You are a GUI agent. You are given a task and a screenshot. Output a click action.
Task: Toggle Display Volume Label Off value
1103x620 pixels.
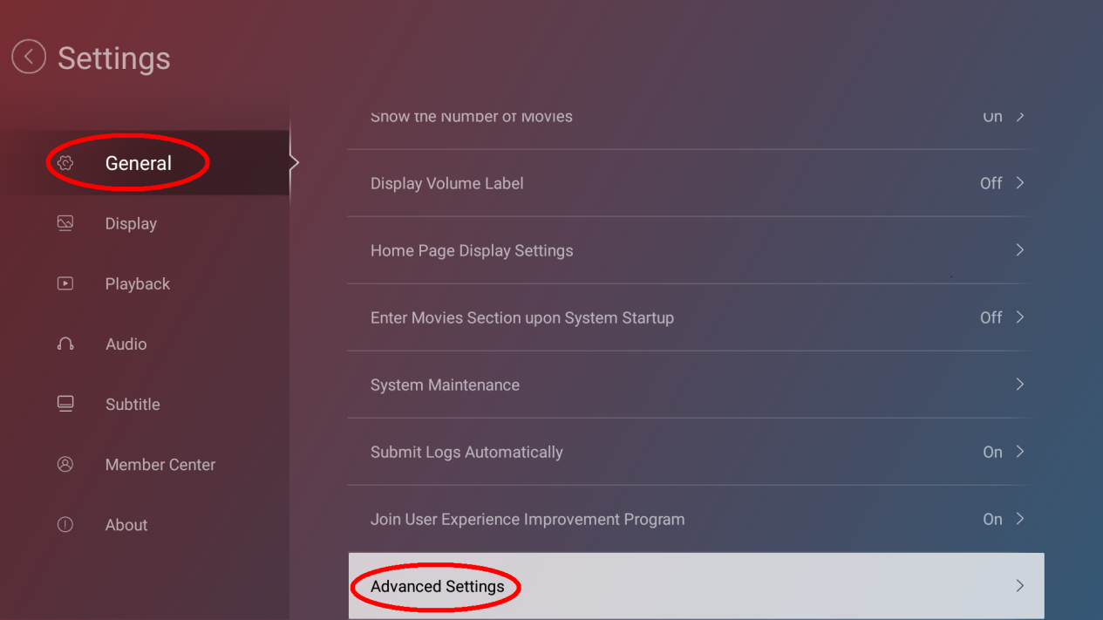click(991, 183)
